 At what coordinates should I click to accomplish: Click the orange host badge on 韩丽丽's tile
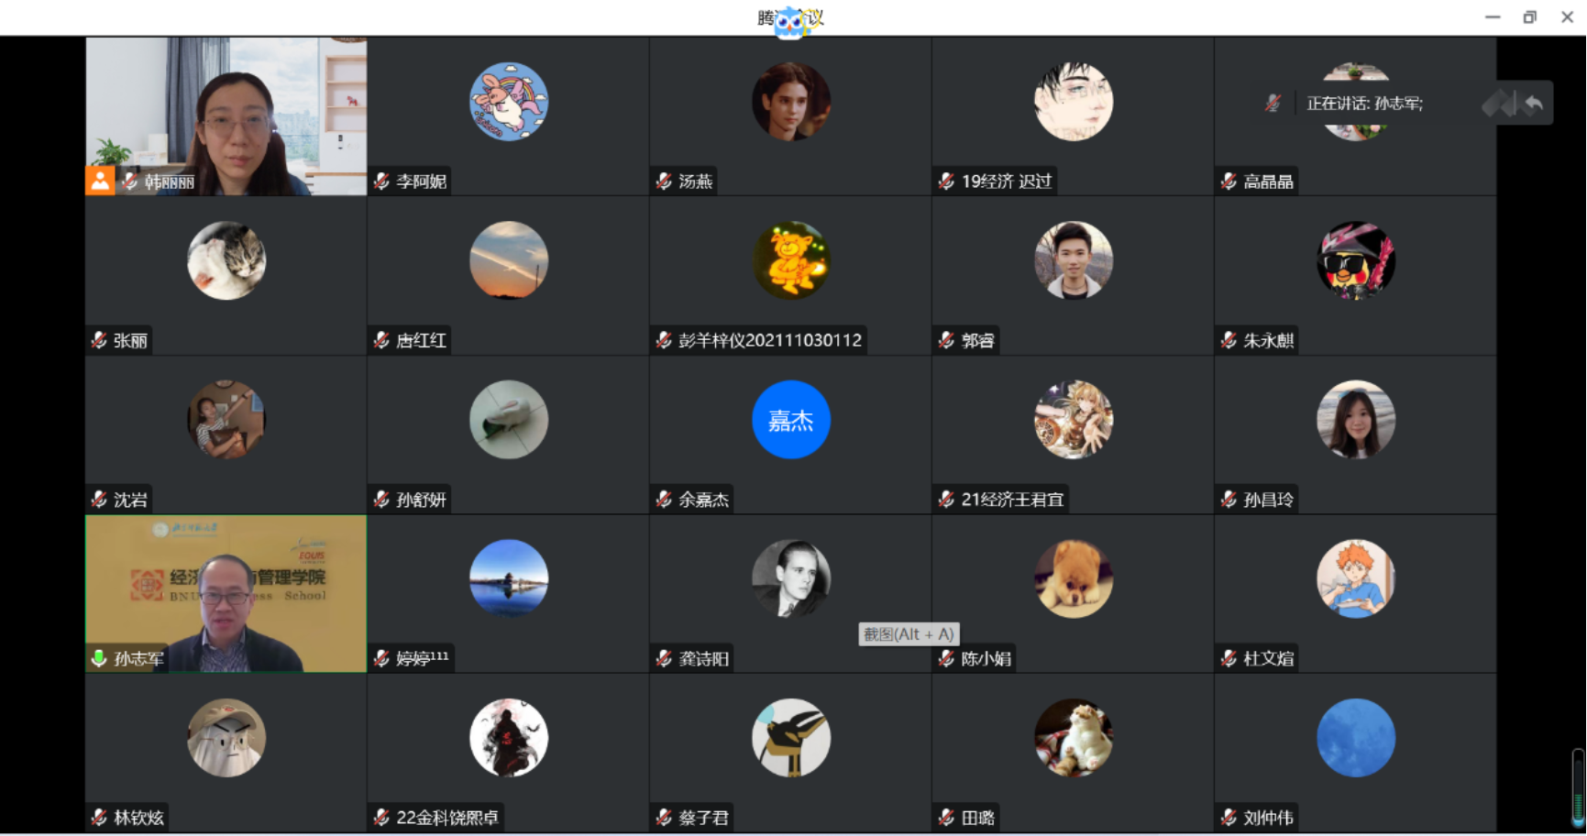click(x=100, y=181)
